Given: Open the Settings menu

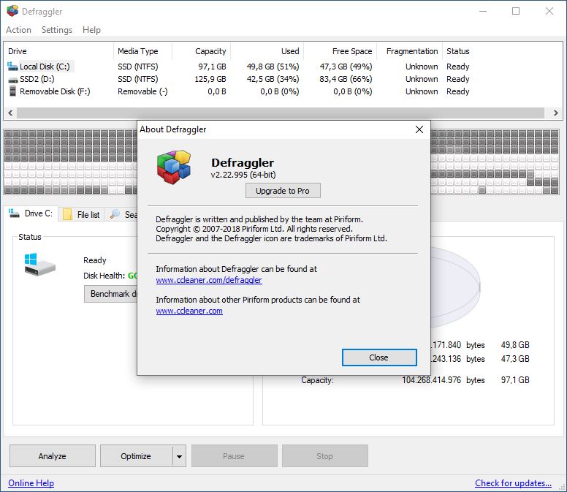Looking at the screenshot, I should click(x=57, y=30).
